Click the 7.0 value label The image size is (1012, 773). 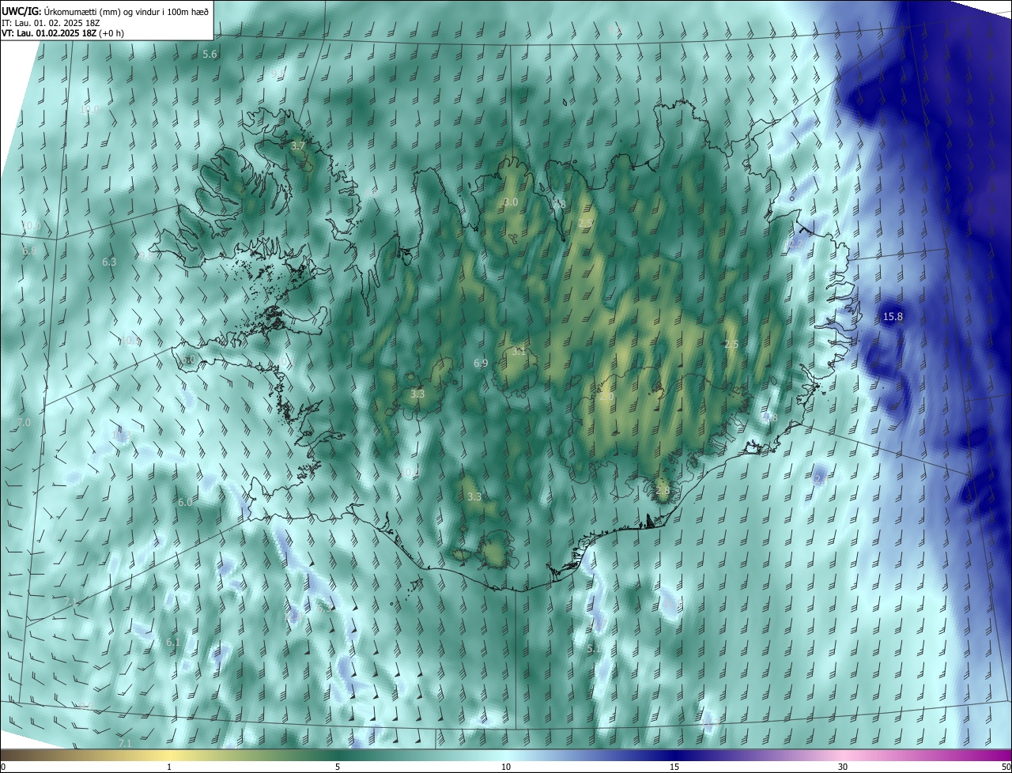(23, 423)
